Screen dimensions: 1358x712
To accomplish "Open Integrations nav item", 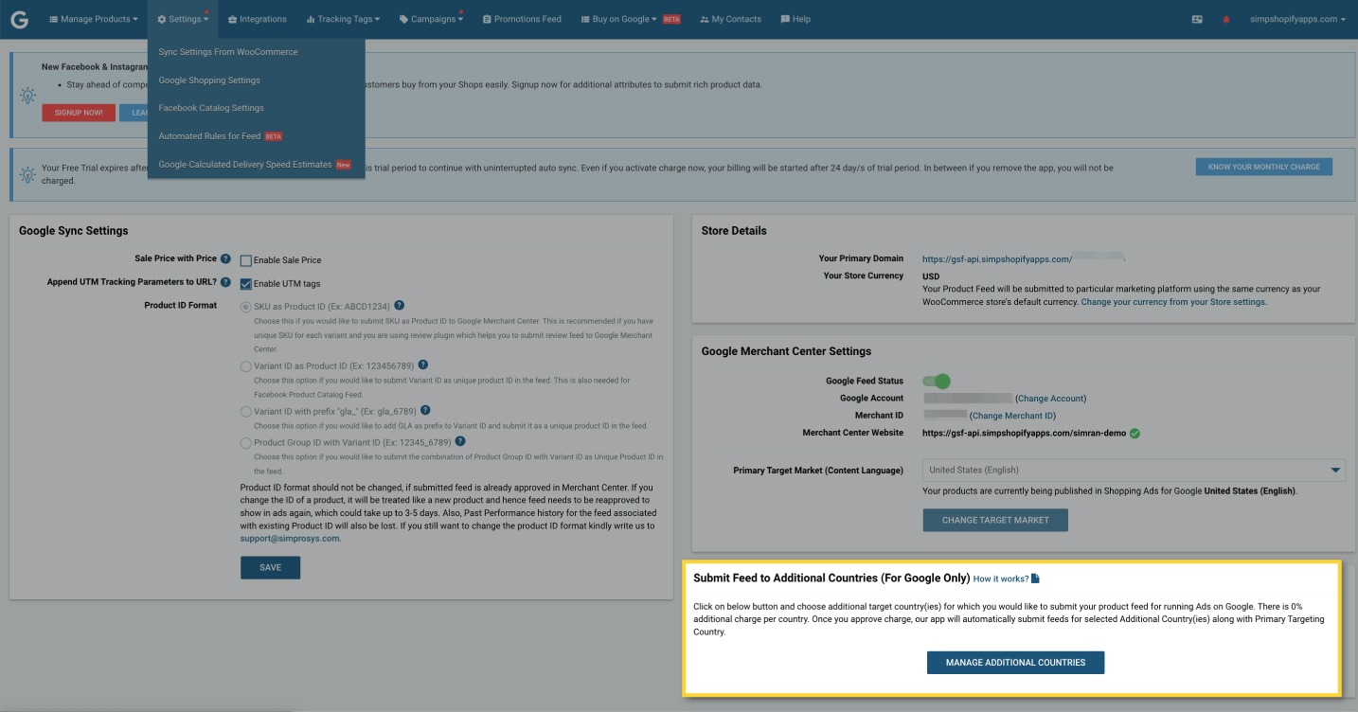I will (x=258, y=19).
